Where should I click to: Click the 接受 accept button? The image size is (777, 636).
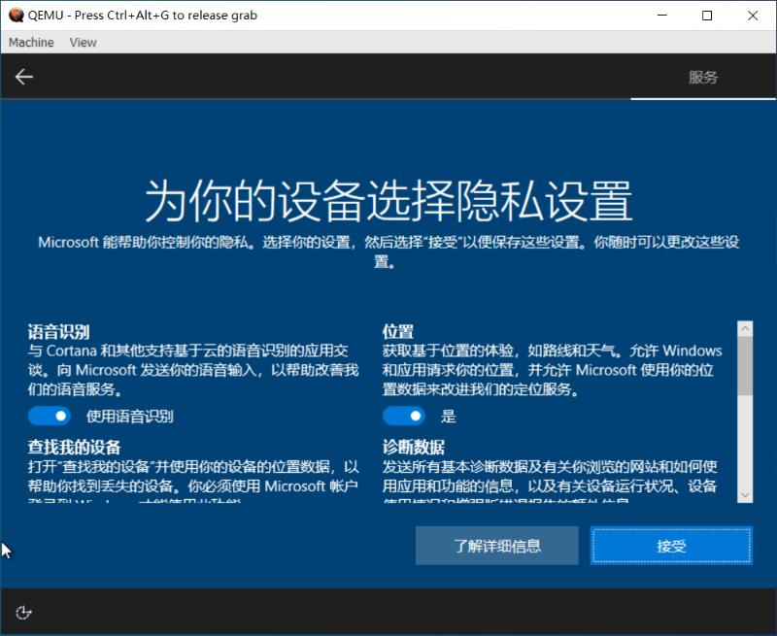[671, 546]
